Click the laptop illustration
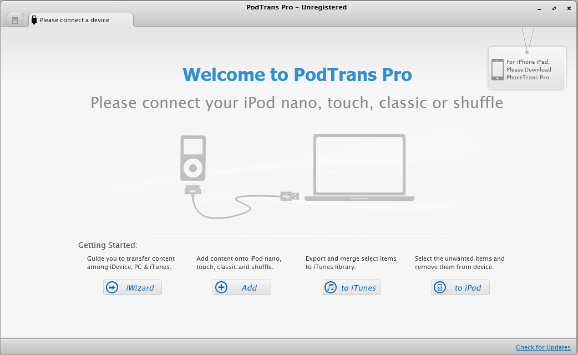Image resolution: width=578 pixels, height=355 pixels. point(359,166)
